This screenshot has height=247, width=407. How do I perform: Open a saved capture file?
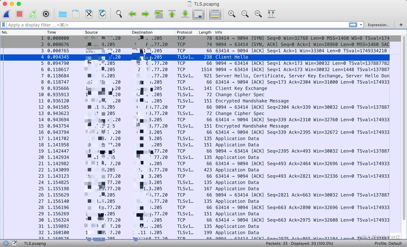pos(62,14)
